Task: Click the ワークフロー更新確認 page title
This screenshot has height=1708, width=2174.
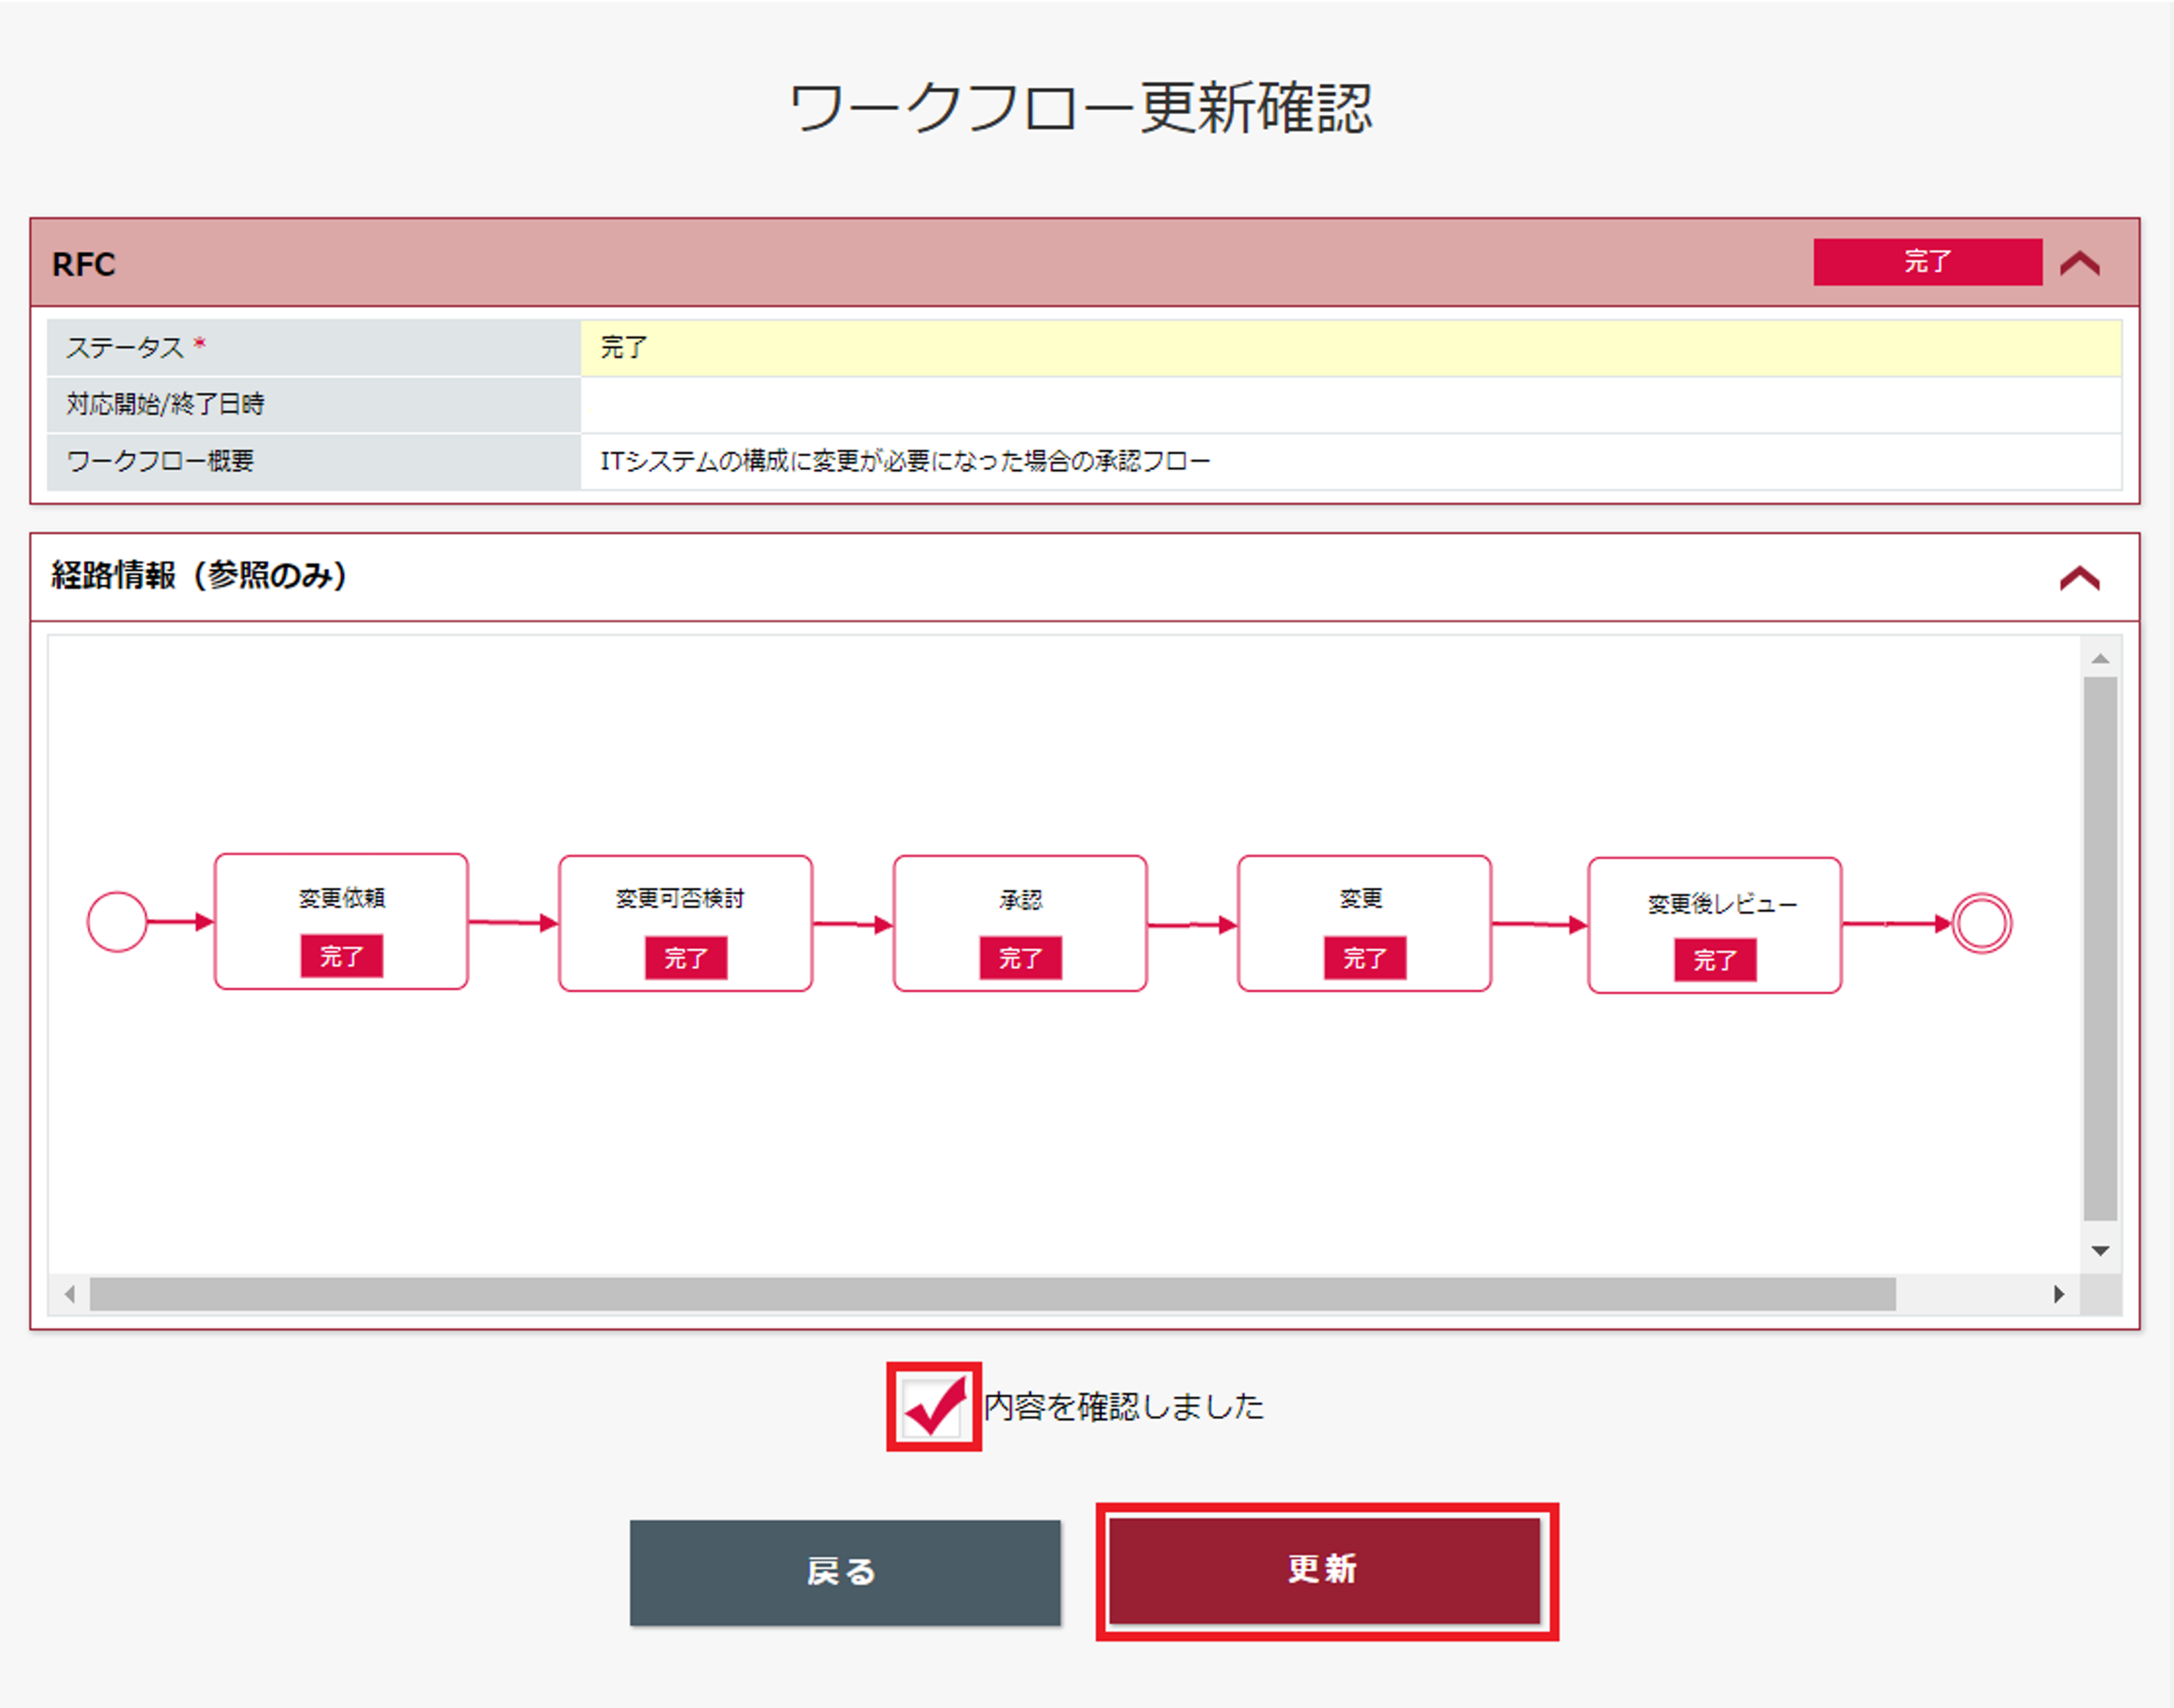Action: [x=1081, y=107]
